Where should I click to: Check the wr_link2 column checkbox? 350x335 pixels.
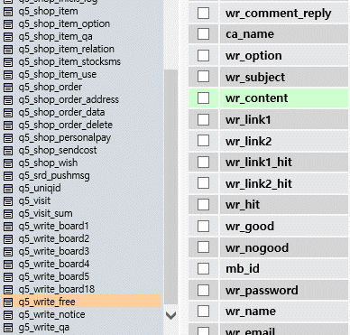(203, 141)
